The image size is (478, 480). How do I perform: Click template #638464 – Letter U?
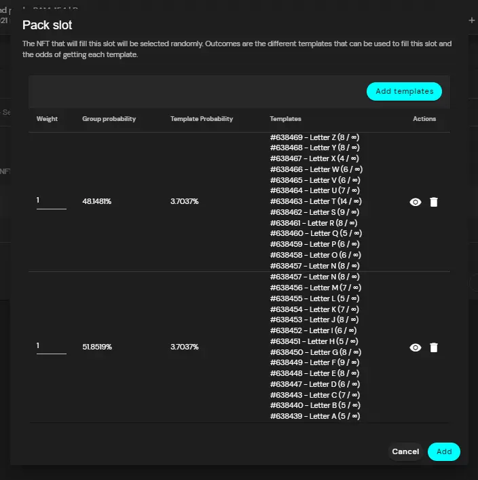point(315,190)
